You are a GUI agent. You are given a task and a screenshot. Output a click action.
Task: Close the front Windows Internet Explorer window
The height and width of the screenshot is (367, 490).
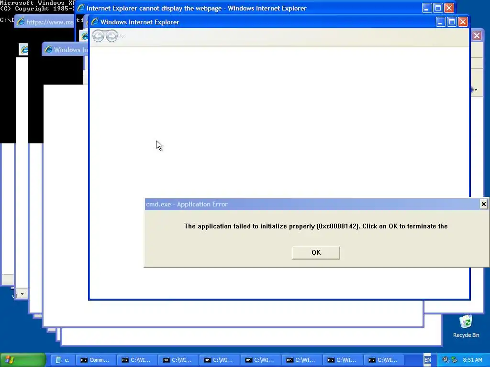coord(463,22)
